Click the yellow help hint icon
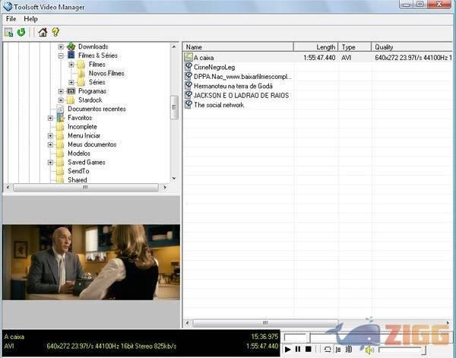The width and height of the screenshot is (456, 358). tap(55, 32)
